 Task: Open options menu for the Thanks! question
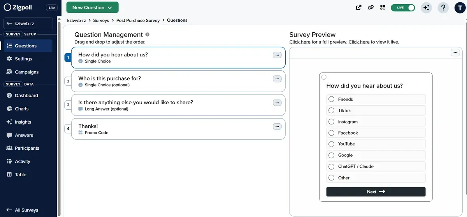click(277, 126)
